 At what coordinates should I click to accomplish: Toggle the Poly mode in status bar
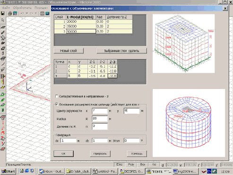(131, 165)
